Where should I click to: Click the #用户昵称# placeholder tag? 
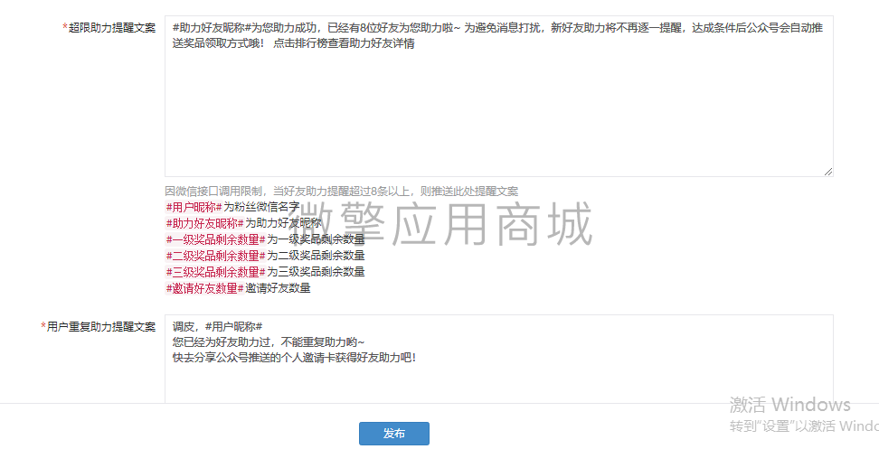194,207
